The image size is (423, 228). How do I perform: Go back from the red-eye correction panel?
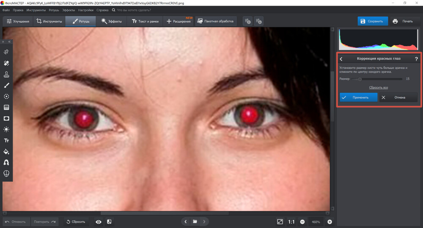[341, 59]
